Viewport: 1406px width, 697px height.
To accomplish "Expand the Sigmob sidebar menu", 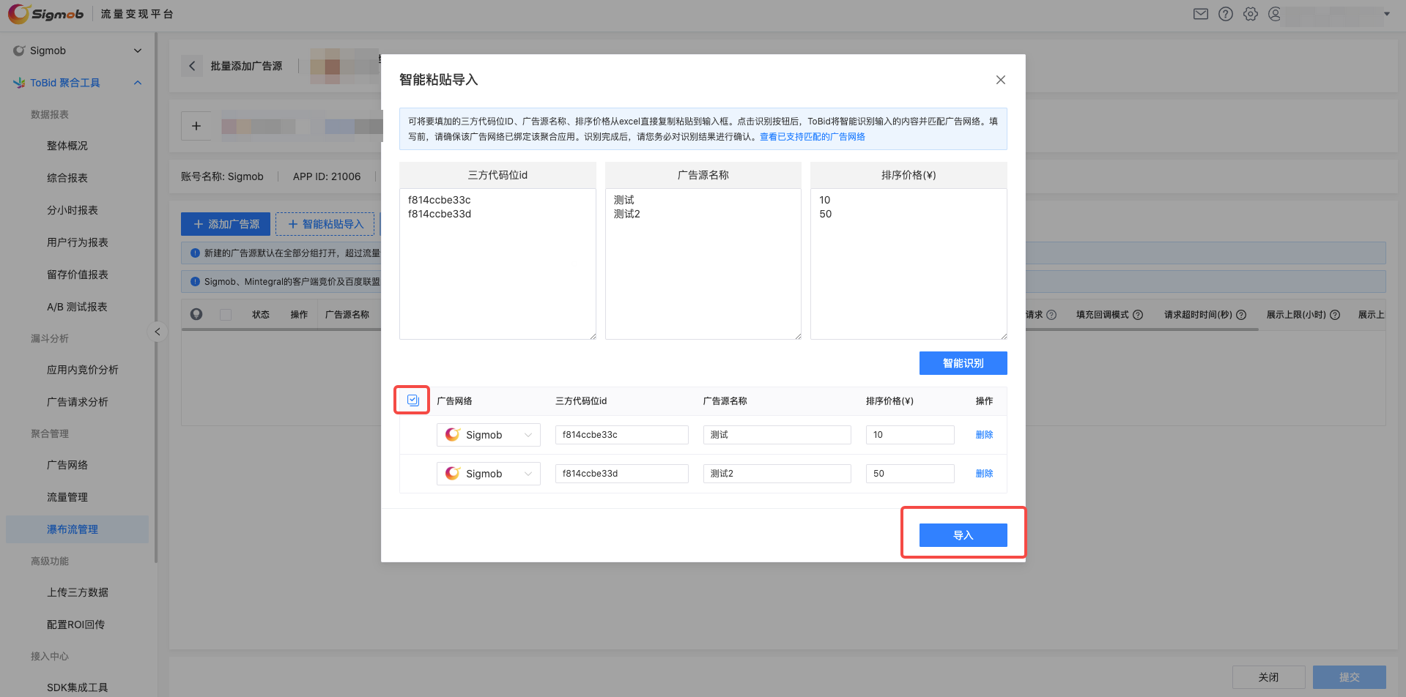I will (x=138, y=51).
